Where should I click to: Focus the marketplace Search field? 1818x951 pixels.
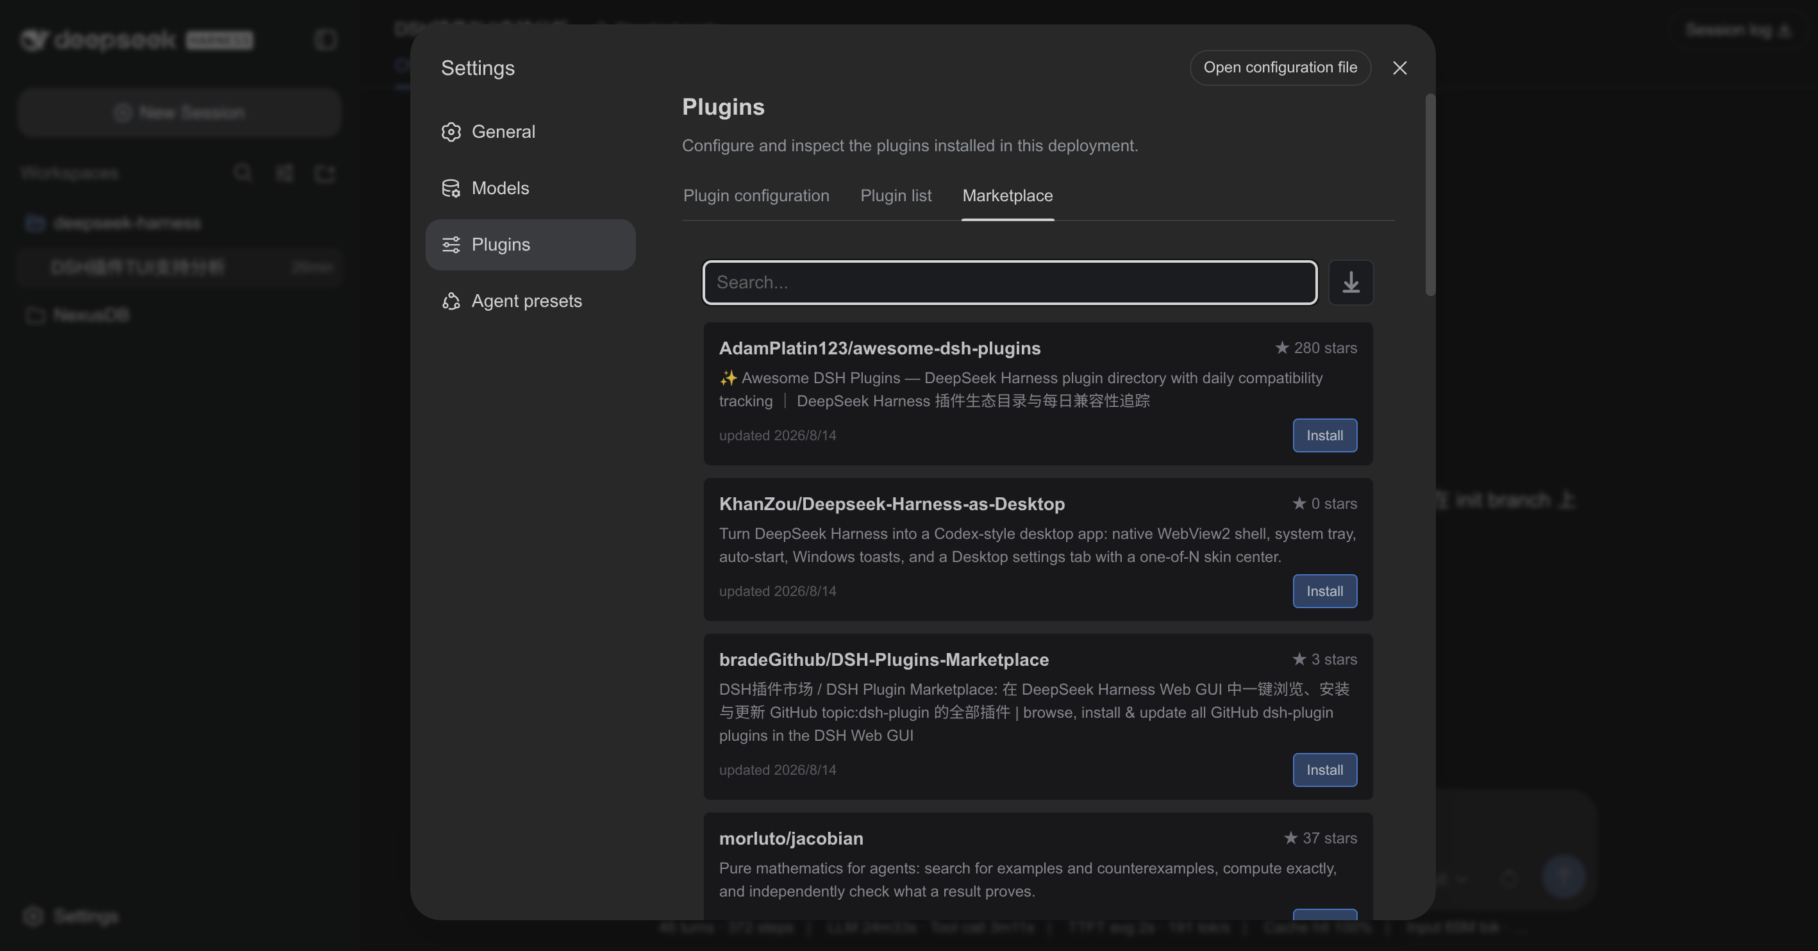tap(1010, 282)
